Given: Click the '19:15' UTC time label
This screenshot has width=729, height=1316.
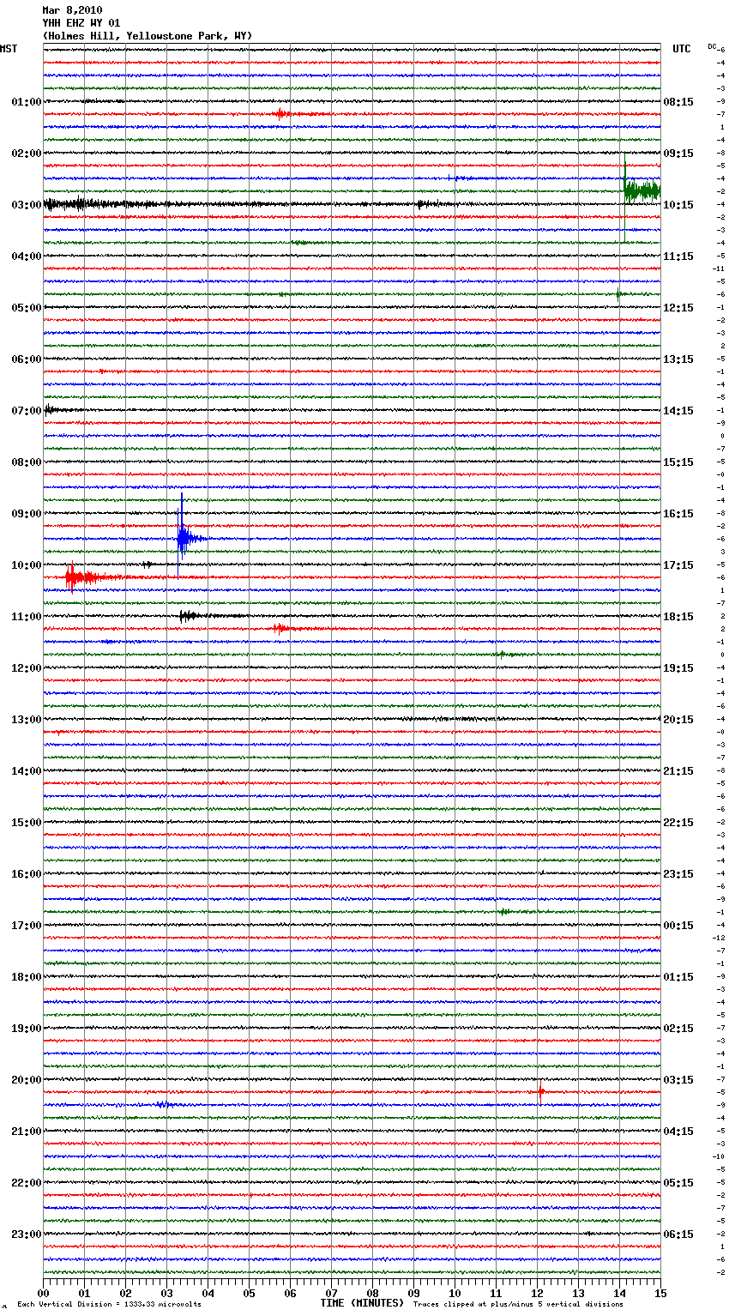Looking at the screenshot, I should 678,668.
